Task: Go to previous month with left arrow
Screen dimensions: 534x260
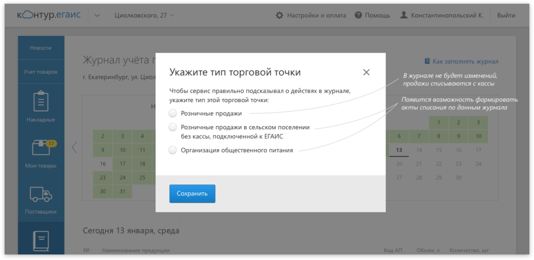Action: (x=74, y=147)
